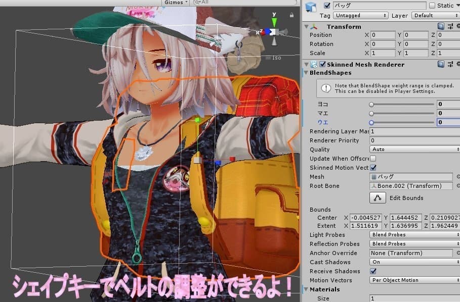This screenshot has width=460, height=302.
Task: Open the Skinned Mesh Renderer help reference
Action: tap(442, 65)
